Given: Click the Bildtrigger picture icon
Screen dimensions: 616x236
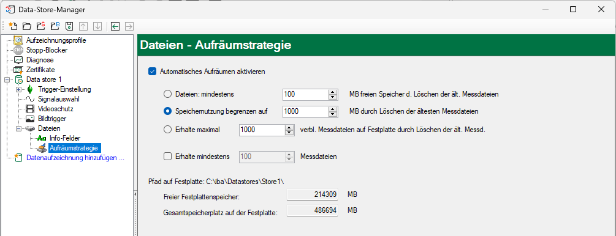Looking at the screenshot, I should [x=30, y=119].
